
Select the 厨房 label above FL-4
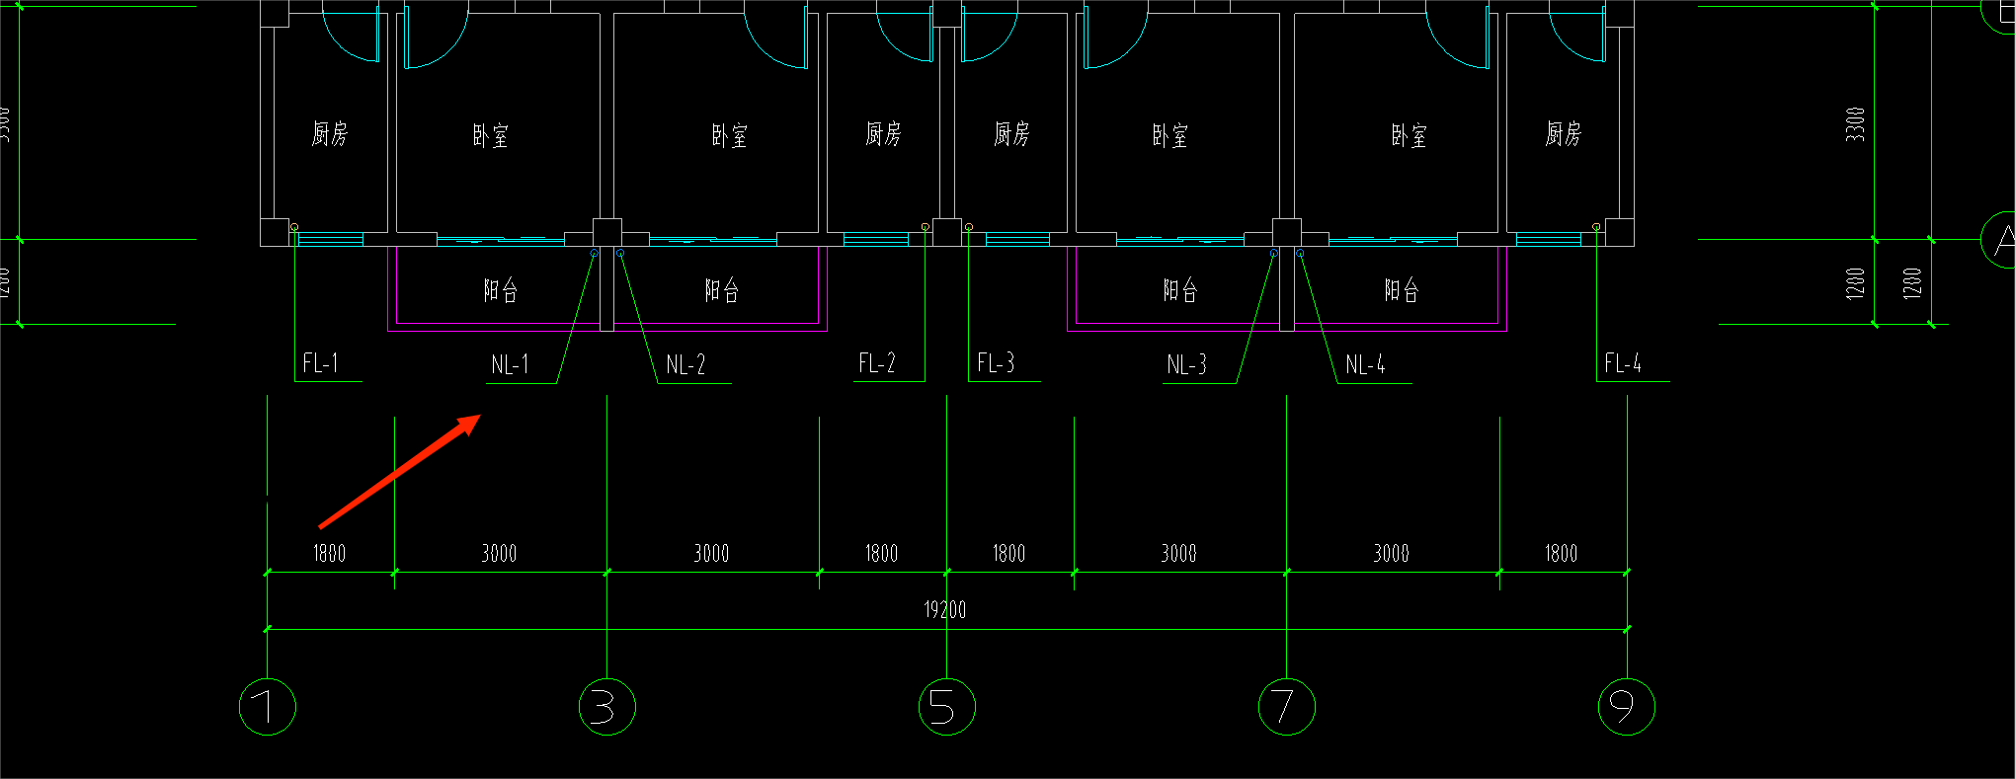(x=1564, y=134)
